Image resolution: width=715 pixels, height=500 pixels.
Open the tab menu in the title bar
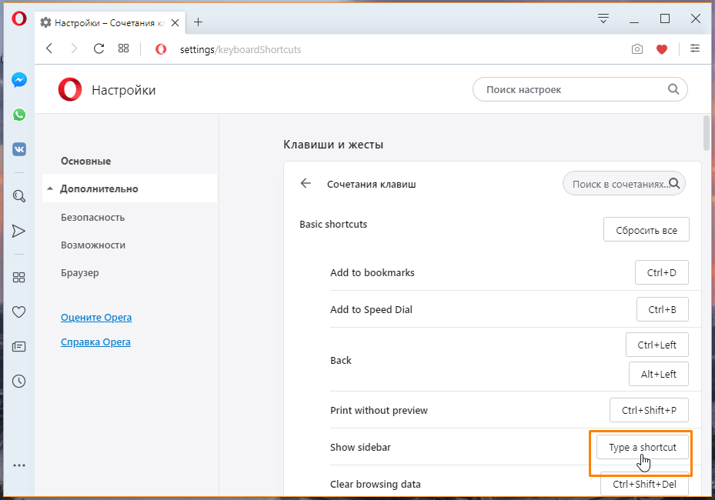[603, 18]
